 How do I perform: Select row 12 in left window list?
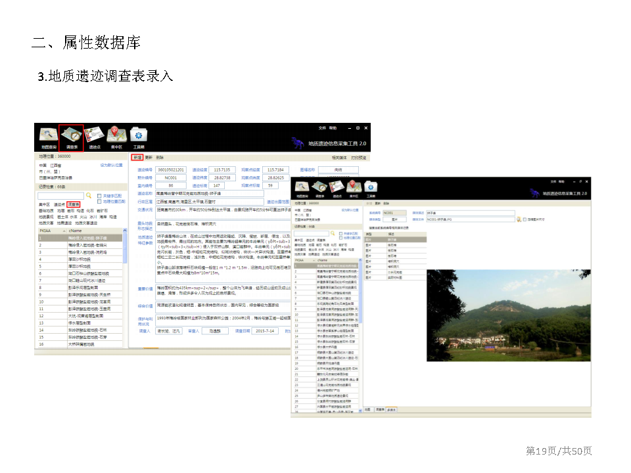(80, 316)
